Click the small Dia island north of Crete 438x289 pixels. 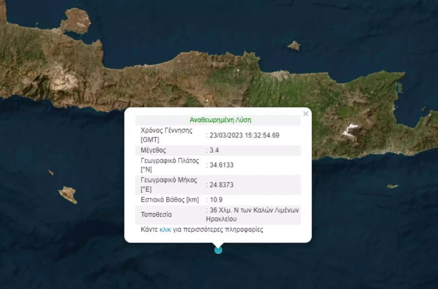point(294,46)
